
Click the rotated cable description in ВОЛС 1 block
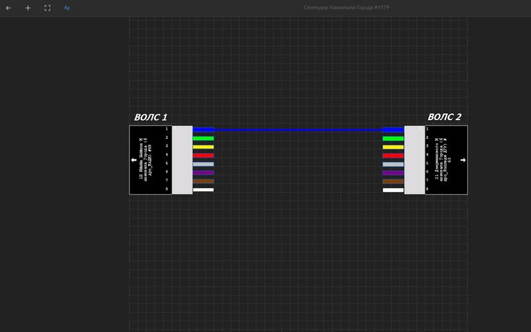click(145, 159)
